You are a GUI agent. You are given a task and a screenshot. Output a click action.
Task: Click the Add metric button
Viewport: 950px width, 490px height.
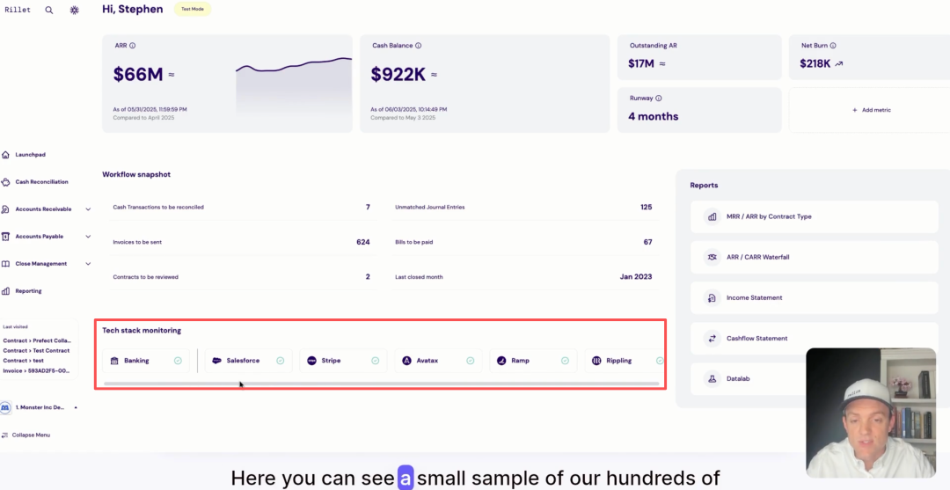871,110
